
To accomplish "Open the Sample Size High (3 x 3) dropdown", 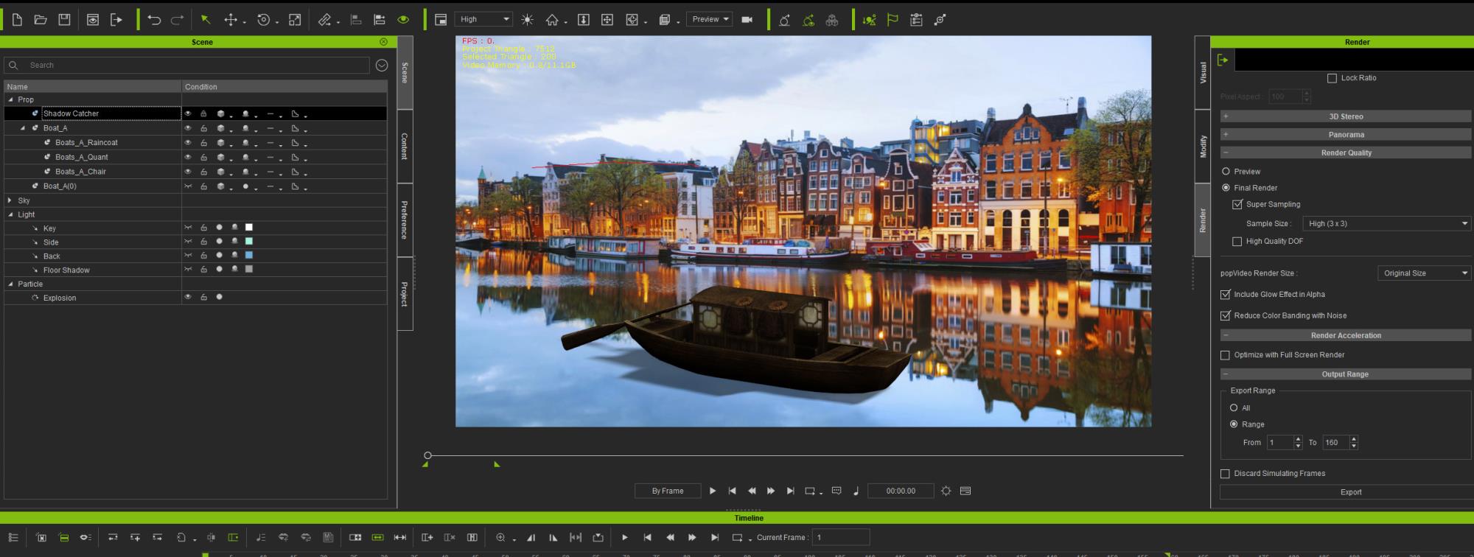I will (1387, 223).
